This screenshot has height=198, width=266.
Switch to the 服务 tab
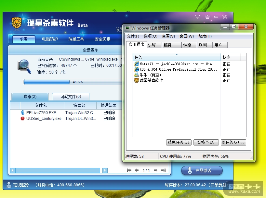pyautogui.click(x=171, y=45)
